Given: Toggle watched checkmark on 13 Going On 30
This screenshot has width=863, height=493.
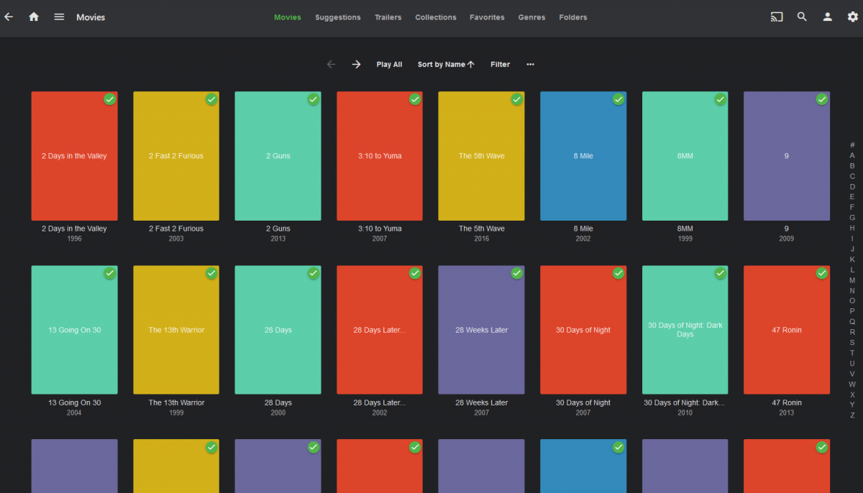Looking at the screenshot, I should (109, 273).
